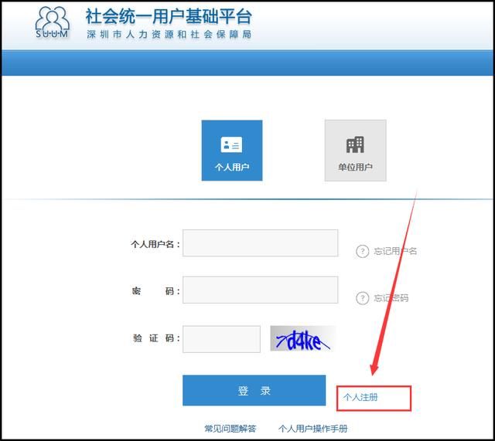495x441 pixels.
Task: Click the SUUM logo icon
Action: pos(52,22)
